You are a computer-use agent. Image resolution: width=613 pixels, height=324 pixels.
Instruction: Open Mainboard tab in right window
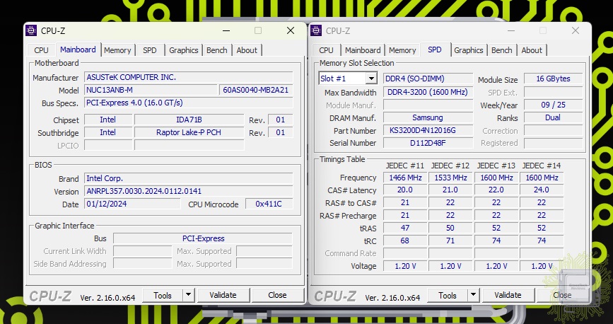coord(363,50)
